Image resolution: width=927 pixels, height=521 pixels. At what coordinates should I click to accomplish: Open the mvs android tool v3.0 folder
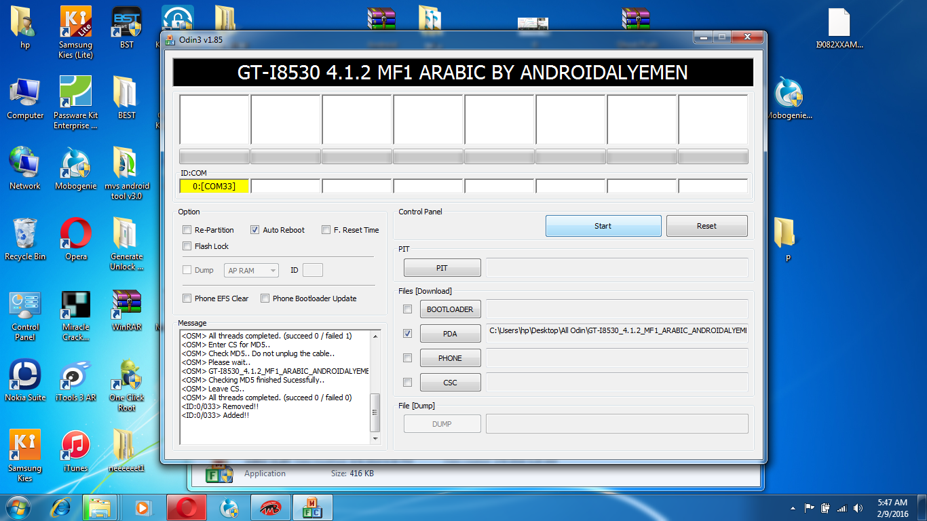[126, 173]
